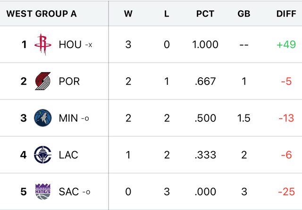Click Houston's +49 point differential
This screenshot has width=302, height=210.
[x=286, y=45]
